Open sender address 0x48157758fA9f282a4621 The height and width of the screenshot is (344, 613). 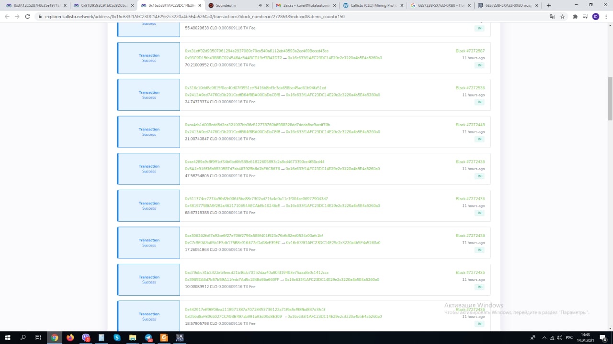pos(232,205)
